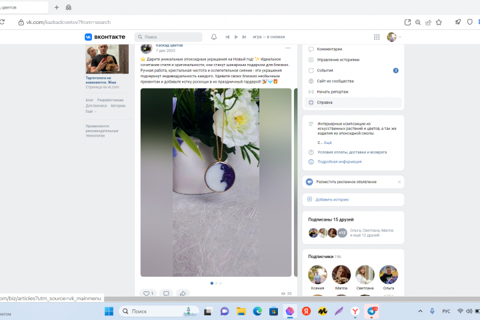
Task: Open Microsoft Edge from the taskbar
Action: 257,311
